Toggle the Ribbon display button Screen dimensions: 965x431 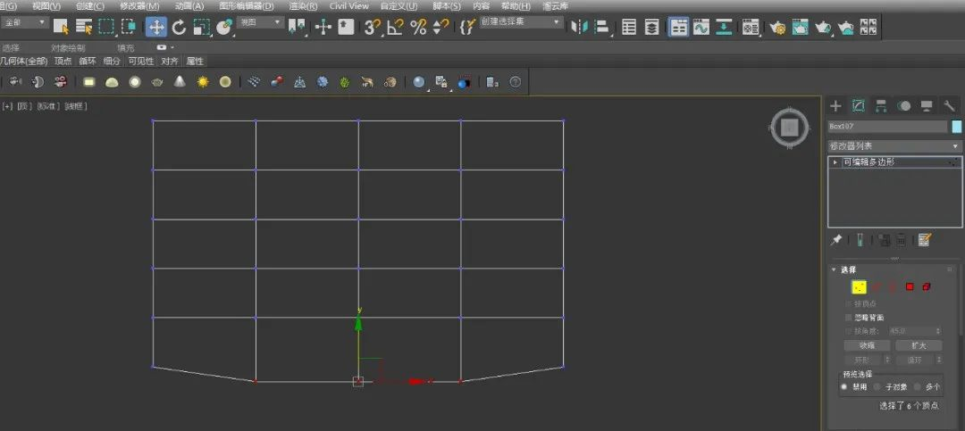tap(679, 27)
